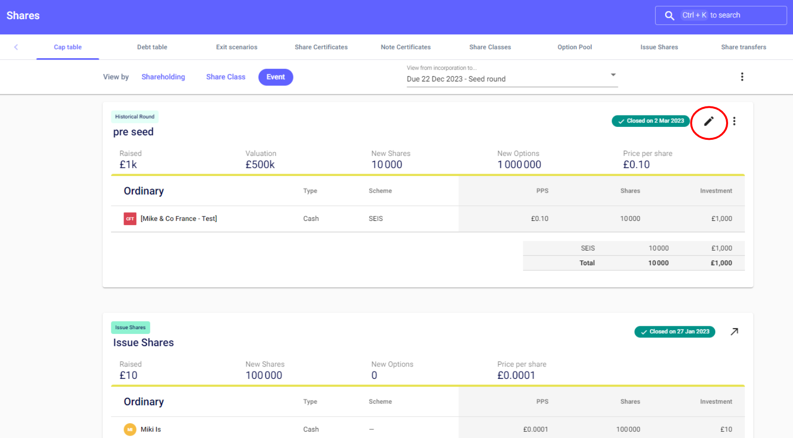This screenshot has width=793, height=438.
Task: Open the Debt table tab
Action: 152,47
